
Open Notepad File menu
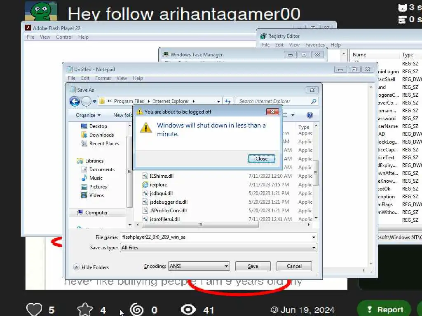click(72, 78)
